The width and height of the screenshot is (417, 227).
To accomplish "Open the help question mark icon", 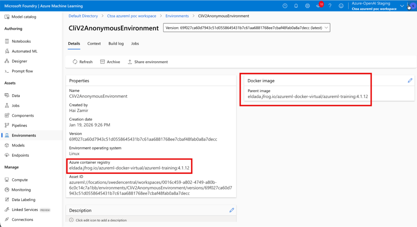I will pyautogui.click(x=330, y=6).
